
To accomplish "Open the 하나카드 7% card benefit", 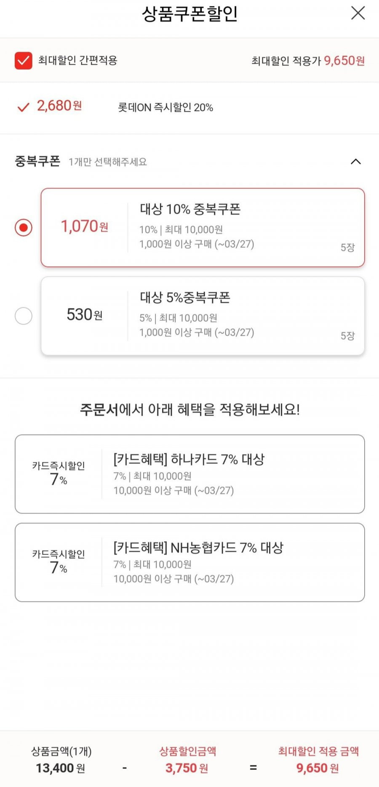I will [190, 474].
